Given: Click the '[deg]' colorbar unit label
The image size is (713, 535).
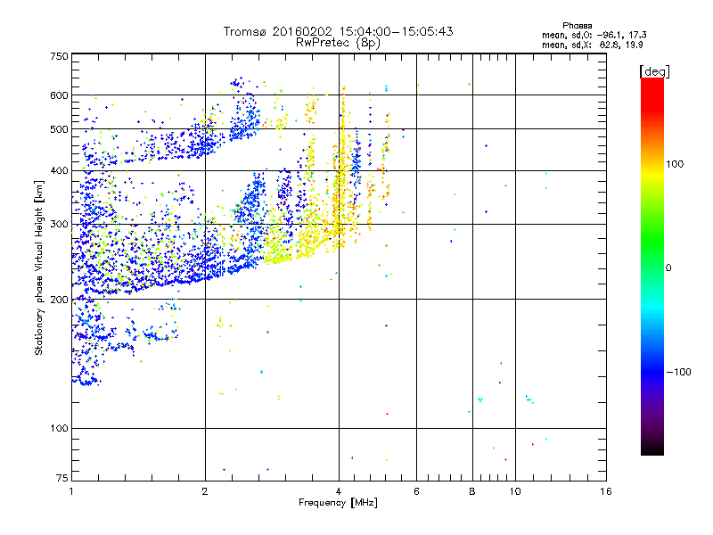Looking at the screenshot, I should point(654,71).
